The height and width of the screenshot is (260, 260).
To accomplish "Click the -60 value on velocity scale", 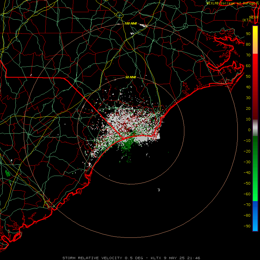I will [247, 194].
